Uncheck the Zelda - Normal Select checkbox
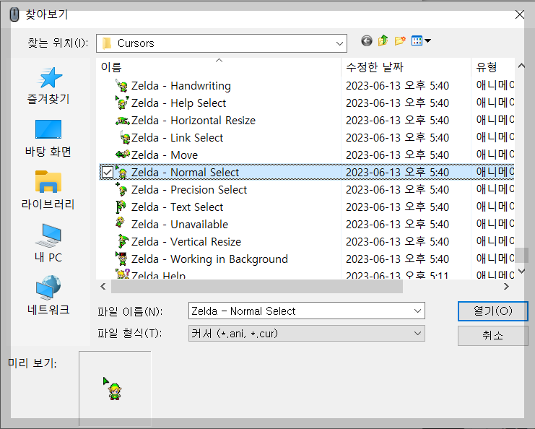Screen dimensions: 535x429 (108, 172)
